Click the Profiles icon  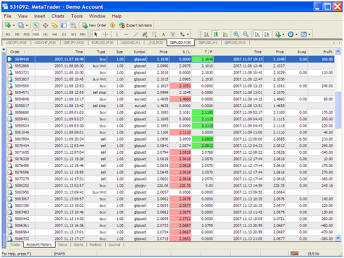click(x=20, y=25)
